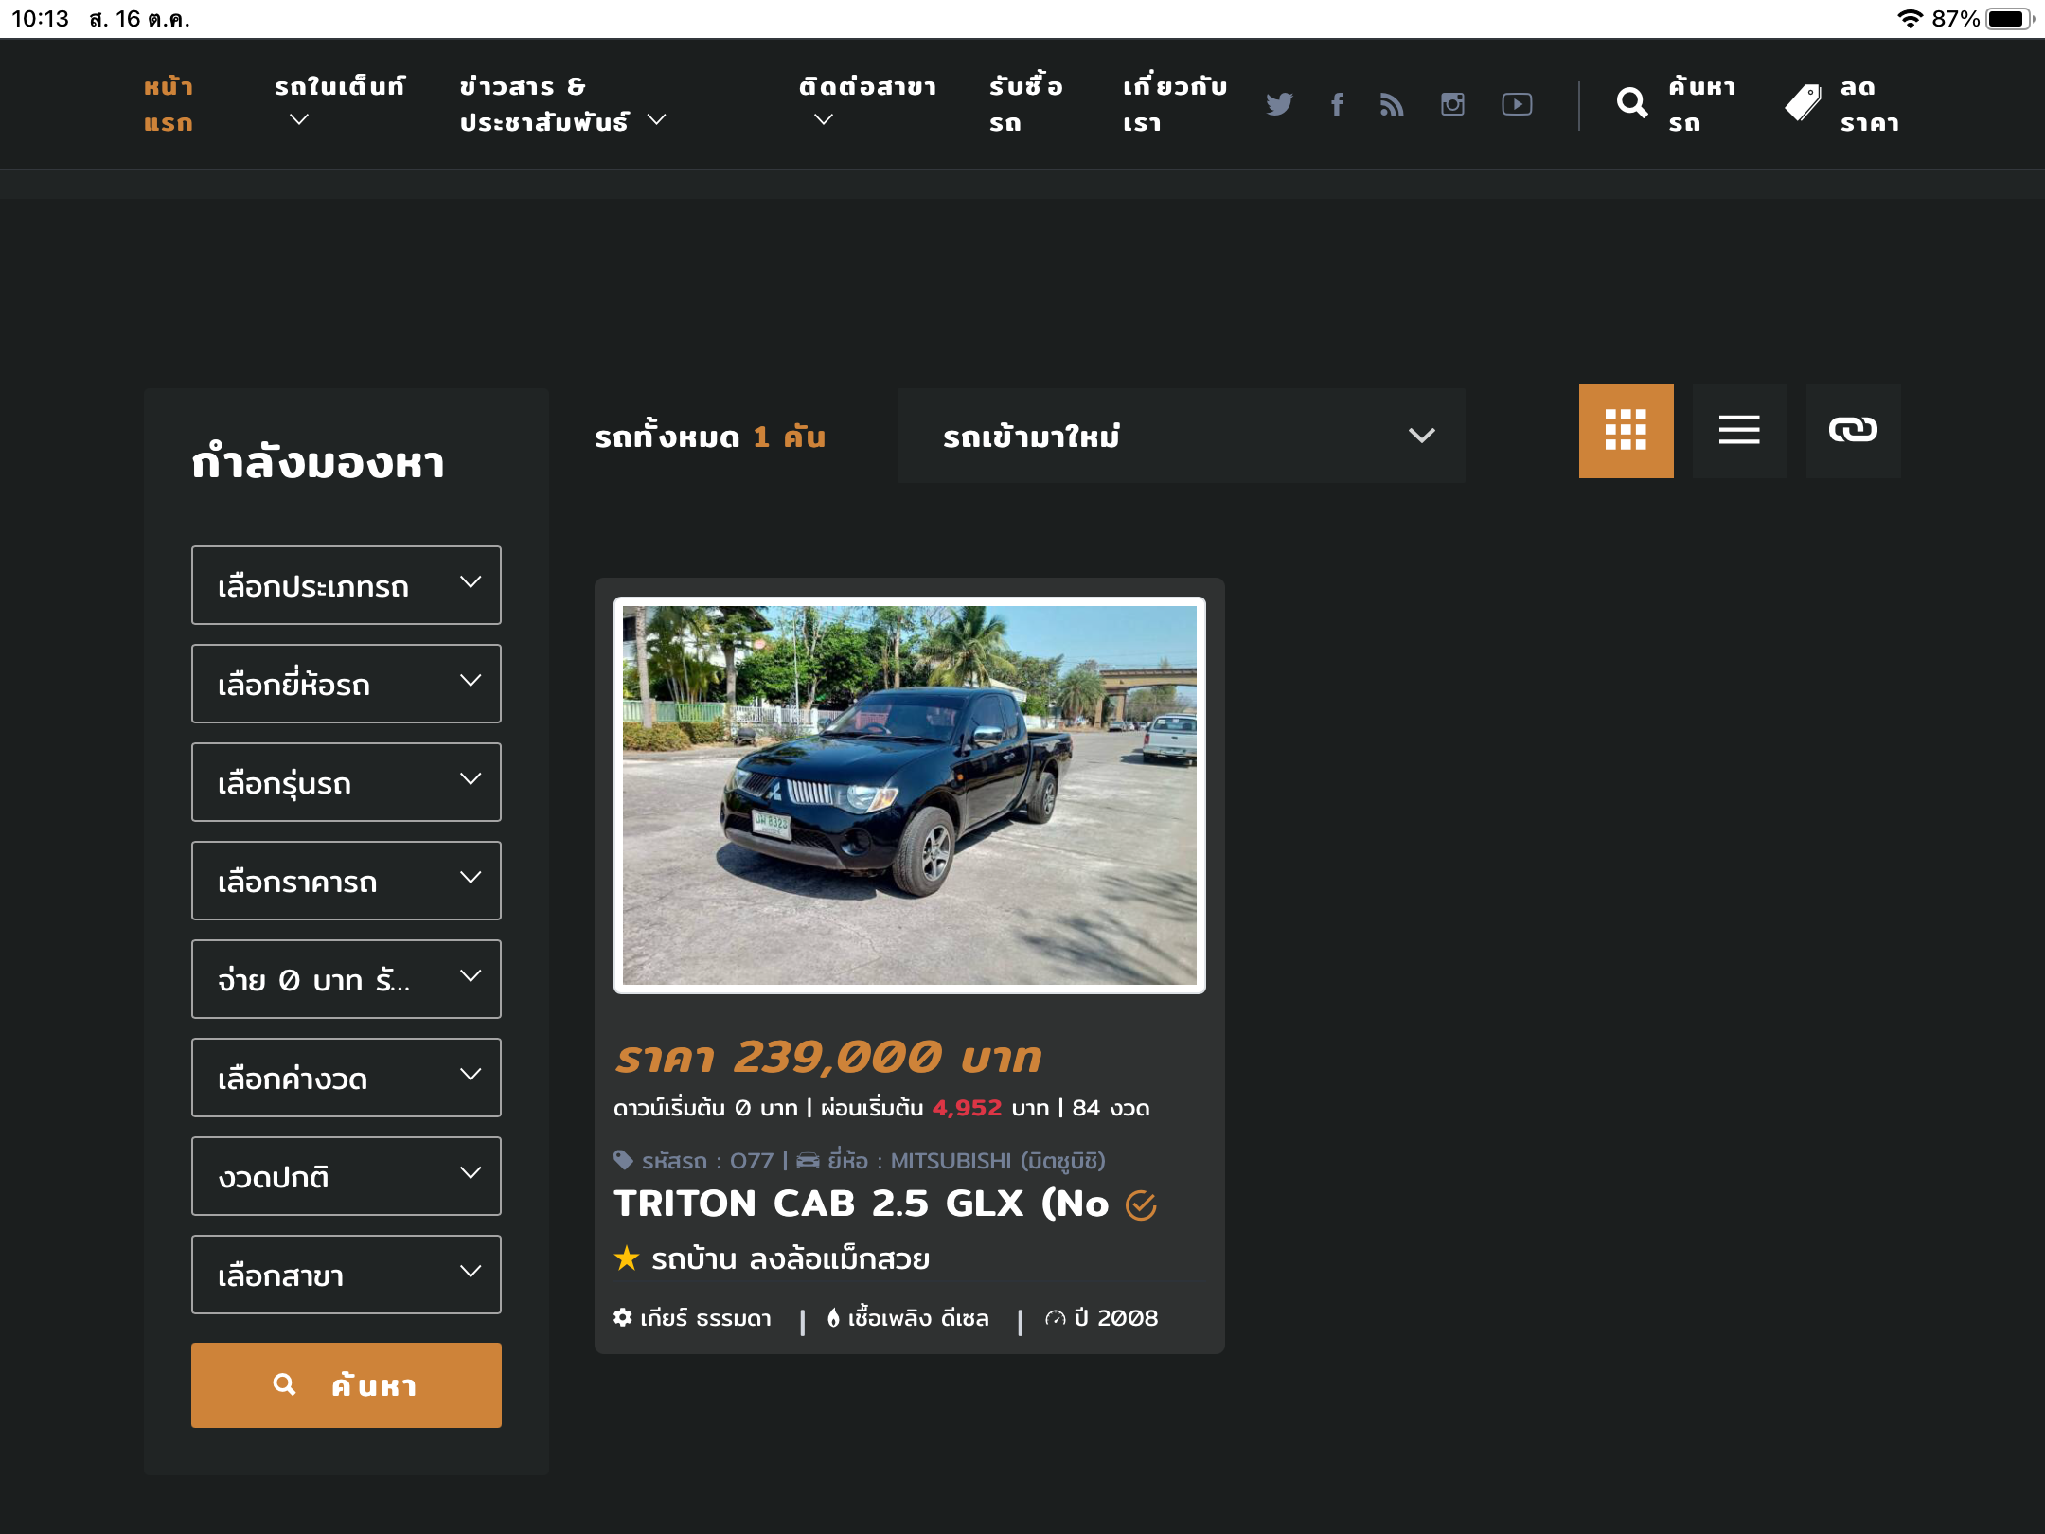Switch to list view layout

pyautogui.click(x=1739, y=431)
